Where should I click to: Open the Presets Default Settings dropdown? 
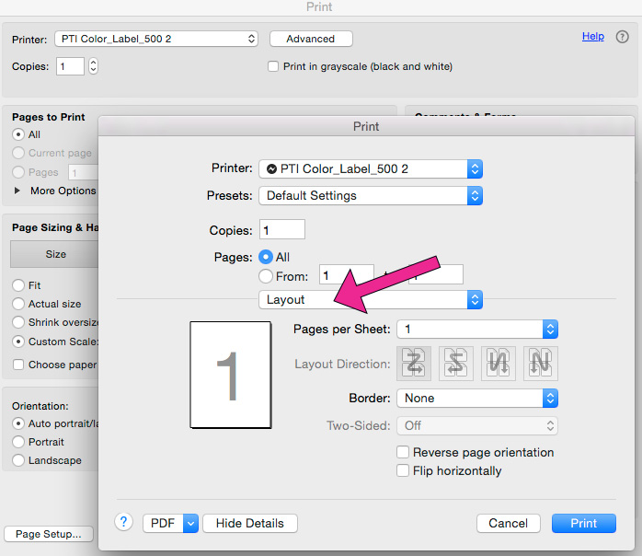click(371, 195)
